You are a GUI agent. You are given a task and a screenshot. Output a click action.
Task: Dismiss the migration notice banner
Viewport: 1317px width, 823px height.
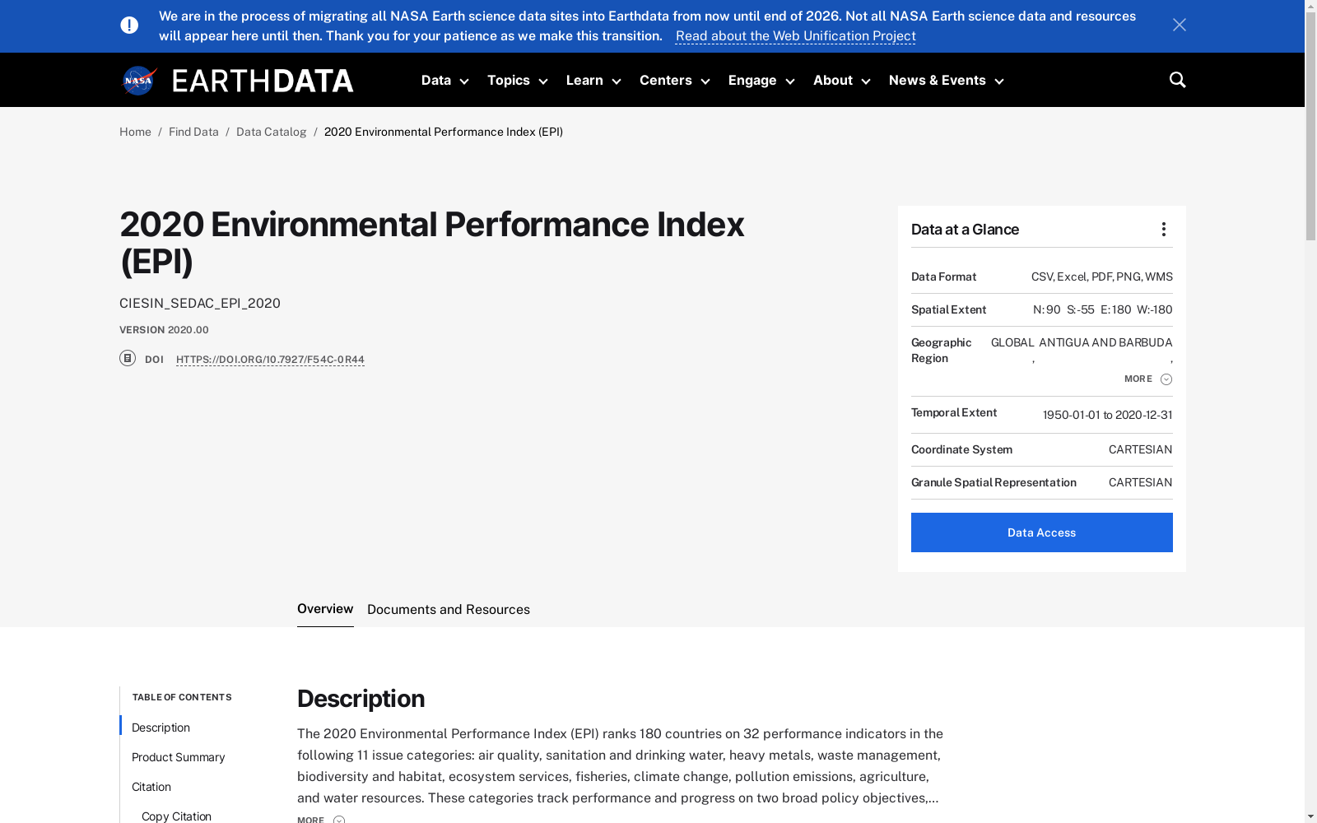pyautogui.click(x=1179, y=26)
